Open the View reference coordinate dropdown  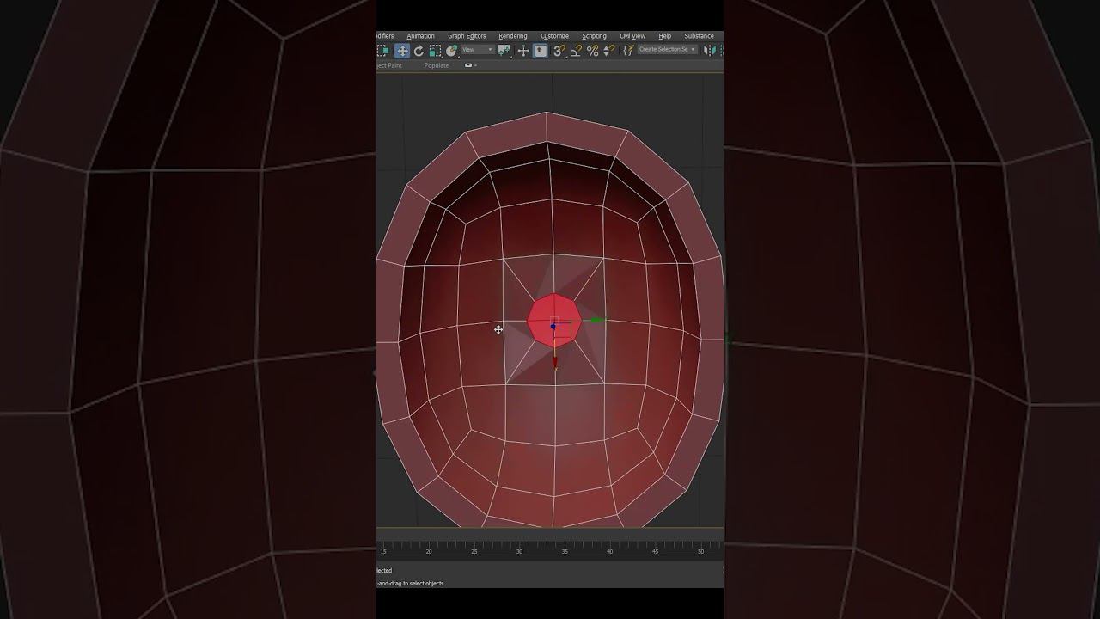(x=478, y=50)
